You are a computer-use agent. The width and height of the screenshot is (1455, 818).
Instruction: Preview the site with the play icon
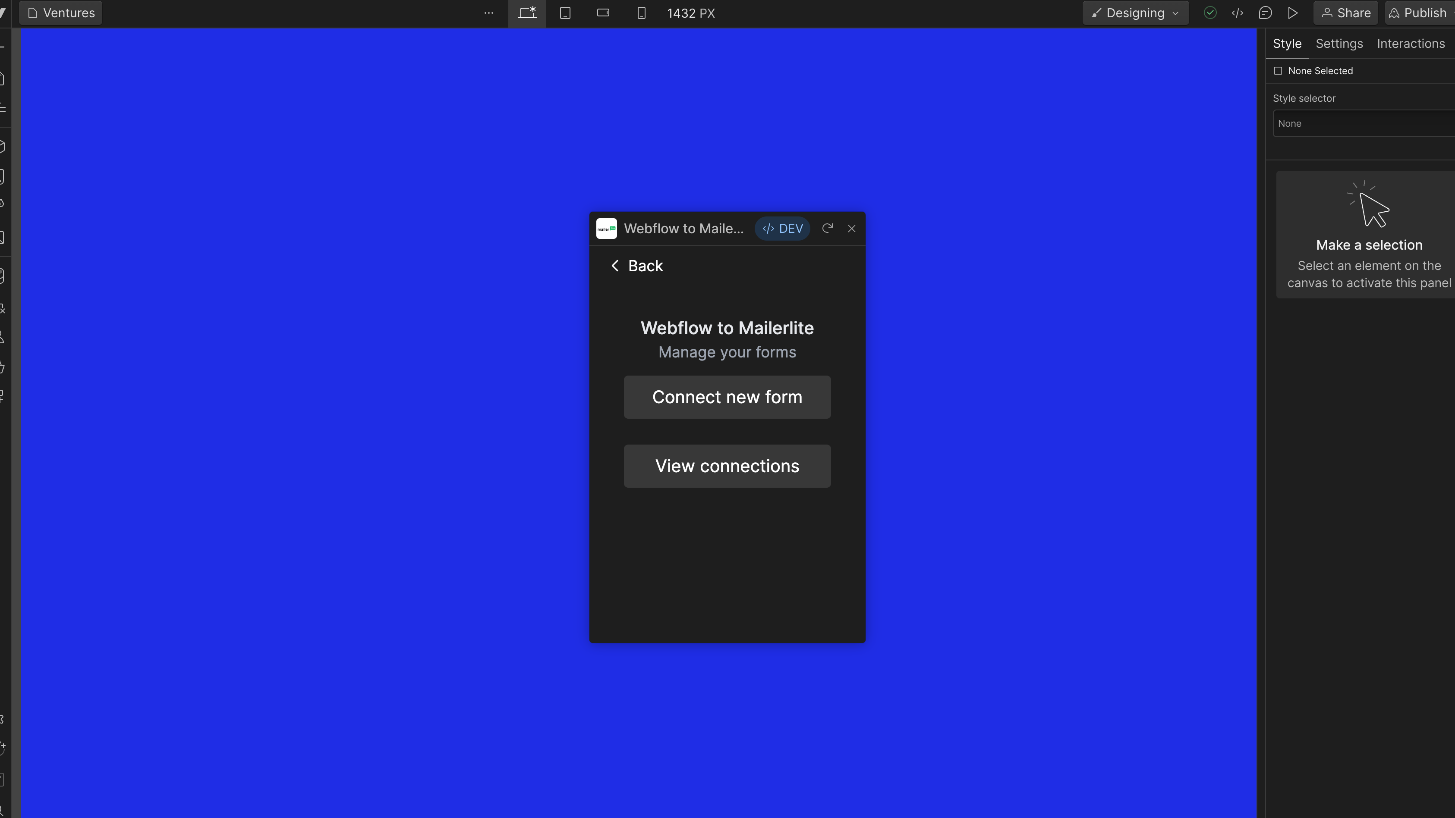click(1293, 13)
